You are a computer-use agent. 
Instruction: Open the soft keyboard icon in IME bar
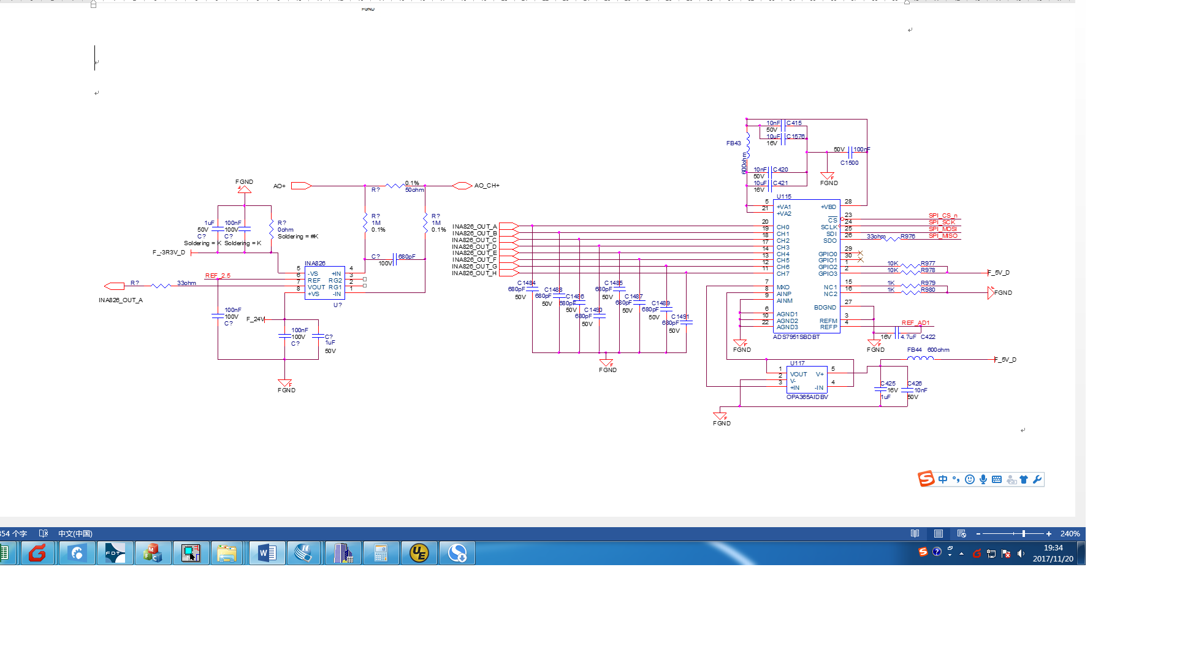(997, 479)
